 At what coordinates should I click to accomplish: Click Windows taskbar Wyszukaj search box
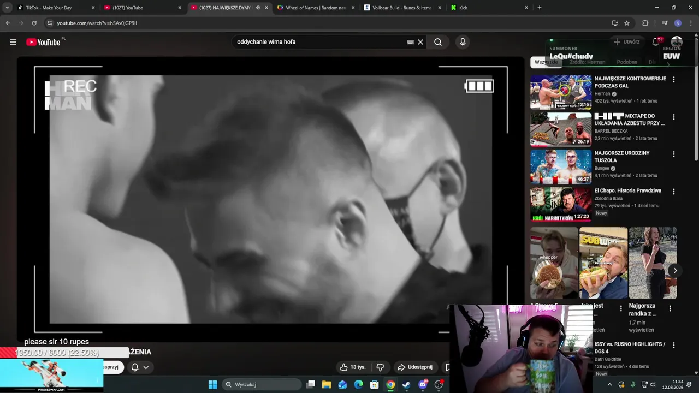point(262,384)
